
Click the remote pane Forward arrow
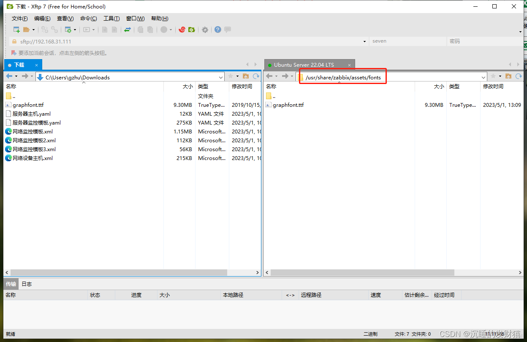pos(285,76)
